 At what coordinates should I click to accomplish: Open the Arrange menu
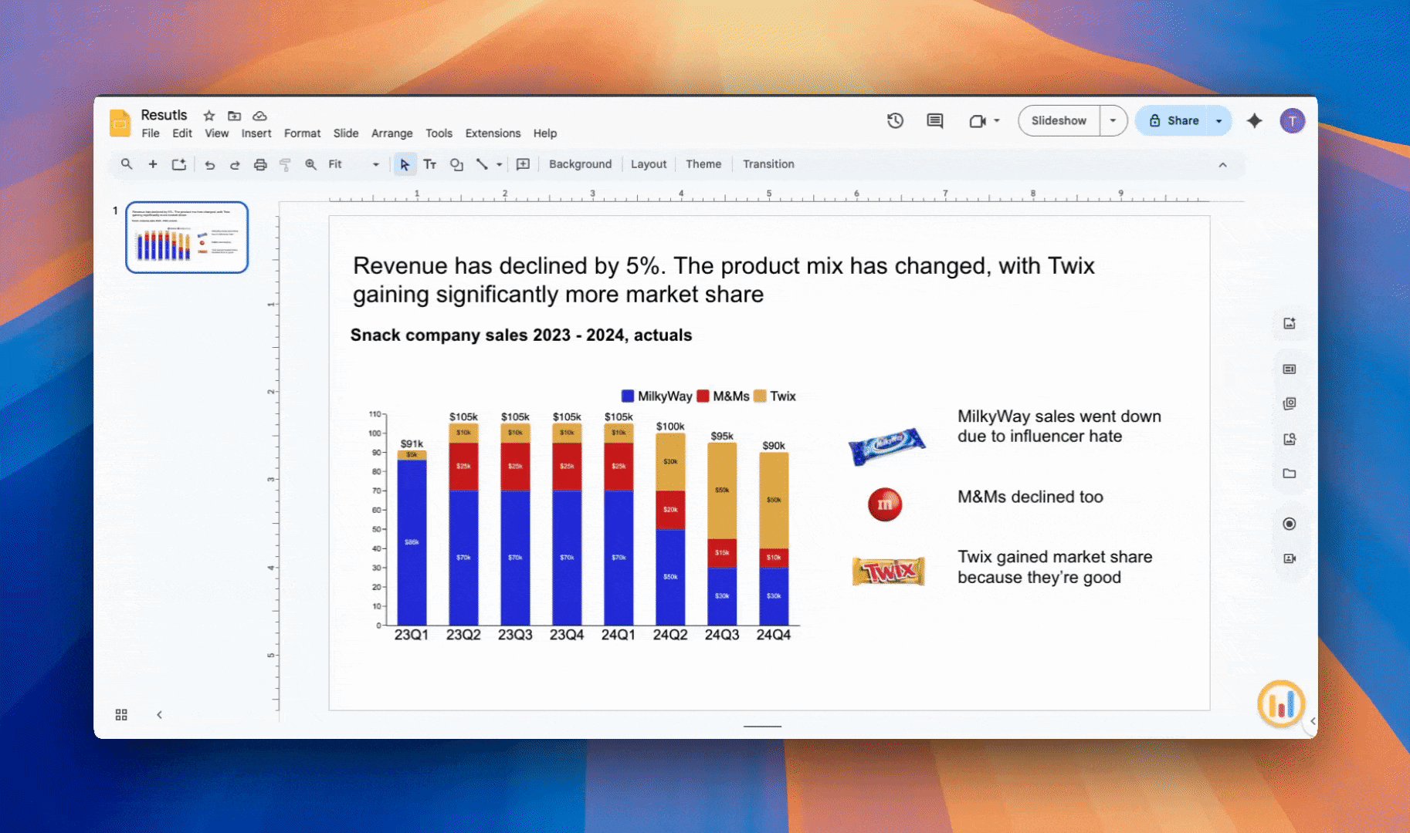391,133
